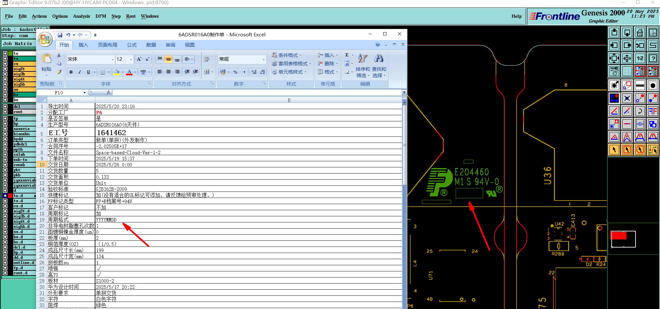Open the Office button menu
The height and width of the screenshot is (309, 660).
(x=45, y=39)
